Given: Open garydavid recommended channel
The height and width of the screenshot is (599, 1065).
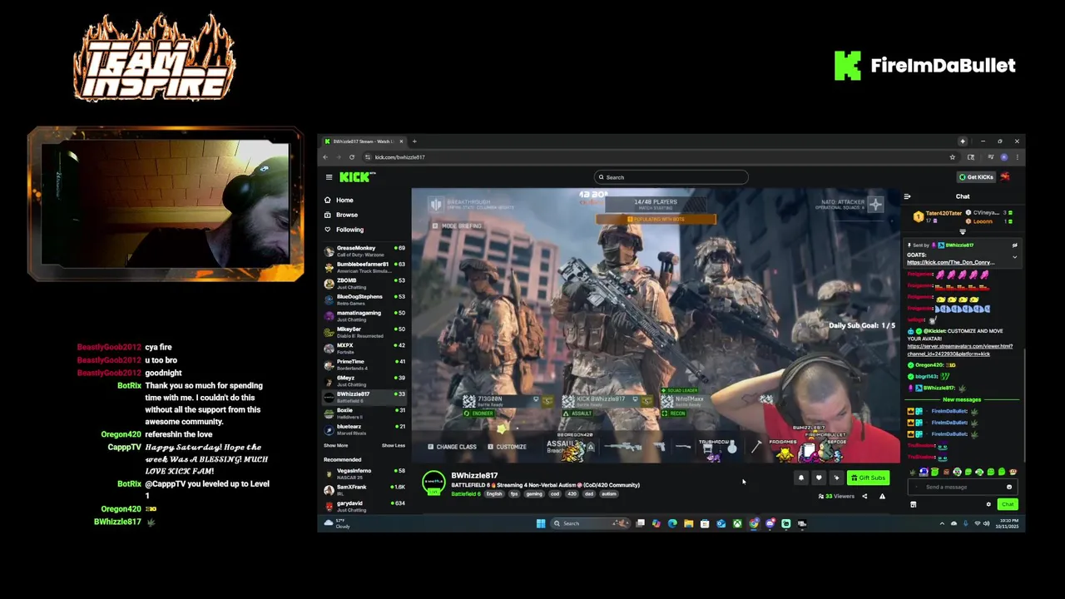Looking at the screenshot, I should [x=364, y=505].
